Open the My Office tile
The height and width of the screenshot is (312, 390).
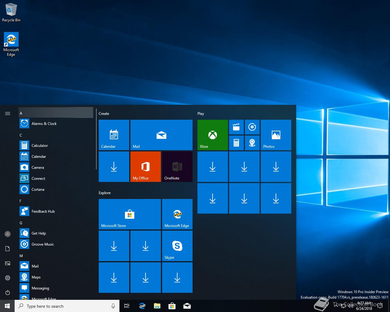coord(146,167)
